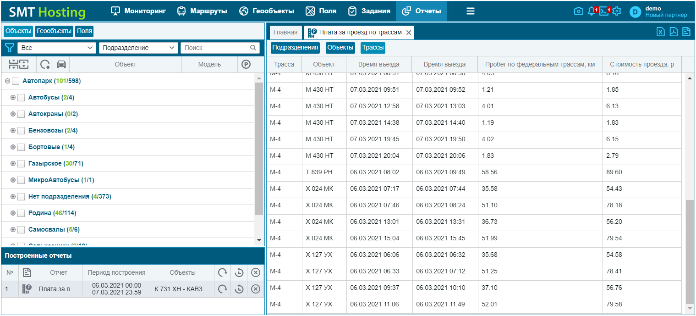Check the Автобусы checkbox
The width and height of the screenshot is (696, 316).
21,98
